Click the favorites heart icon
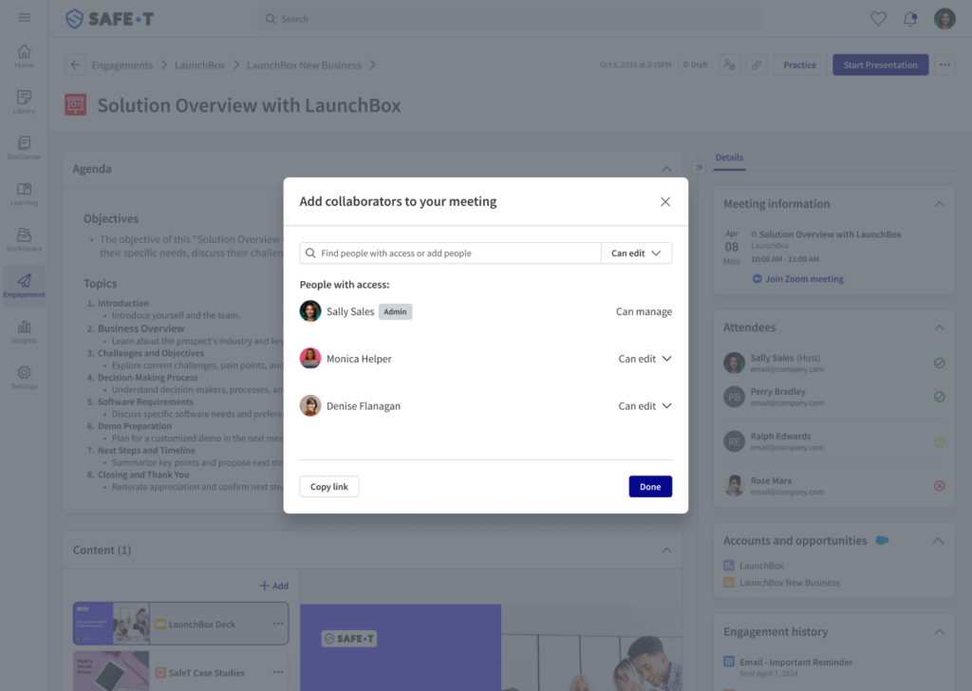The width and height of the screenshot is (972, 691). [878, 19]
